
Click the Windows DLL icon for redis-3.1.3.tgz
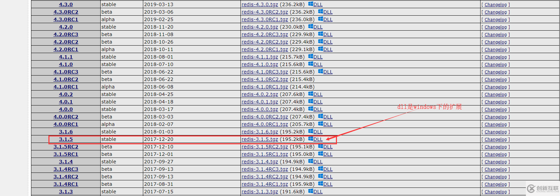coord(311,191)
